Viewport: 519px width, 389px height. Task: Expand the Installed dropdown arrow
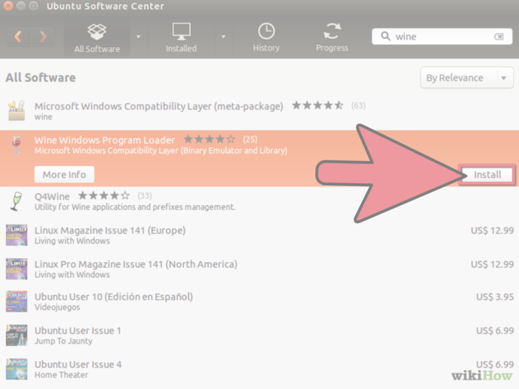223,37
